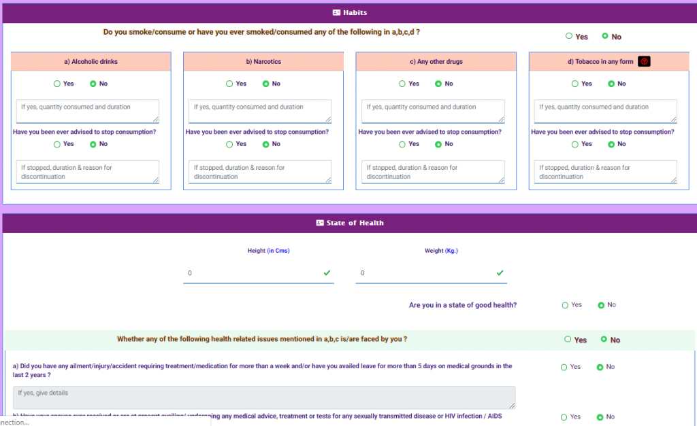Choose Yes under Alcoholic drinks

(x=57, y=84)
